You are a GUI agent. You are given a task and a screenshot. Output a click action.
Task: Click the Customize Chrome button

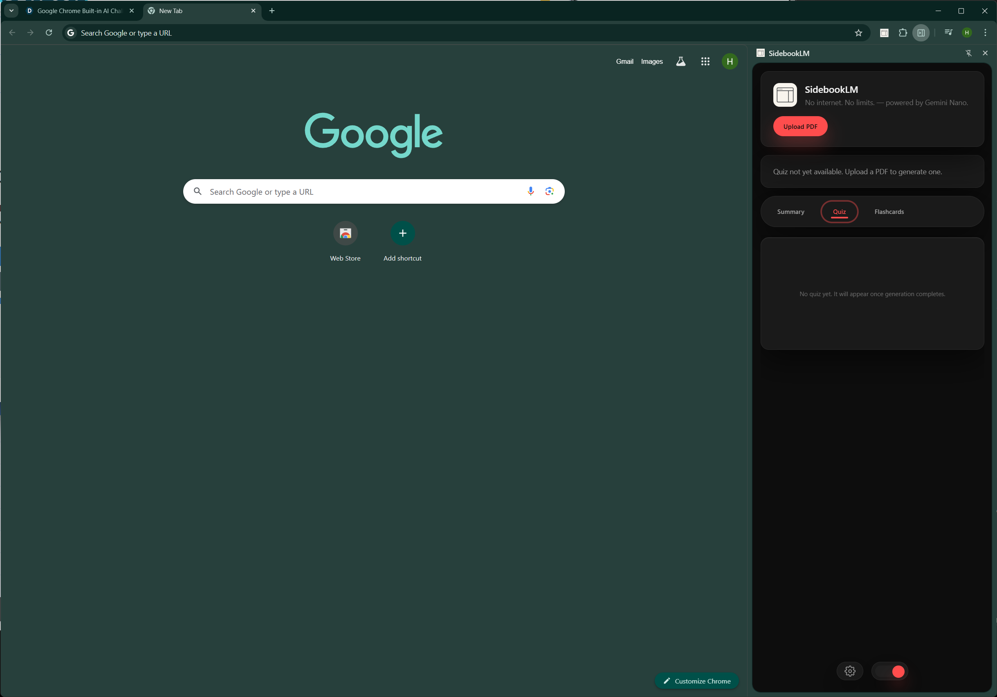pyautogui.click(x=696, y=681)
